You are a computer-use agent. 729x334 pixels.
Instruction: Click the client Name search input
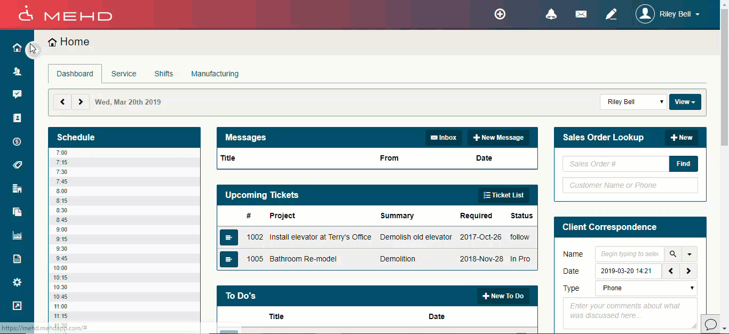(630, 254)
